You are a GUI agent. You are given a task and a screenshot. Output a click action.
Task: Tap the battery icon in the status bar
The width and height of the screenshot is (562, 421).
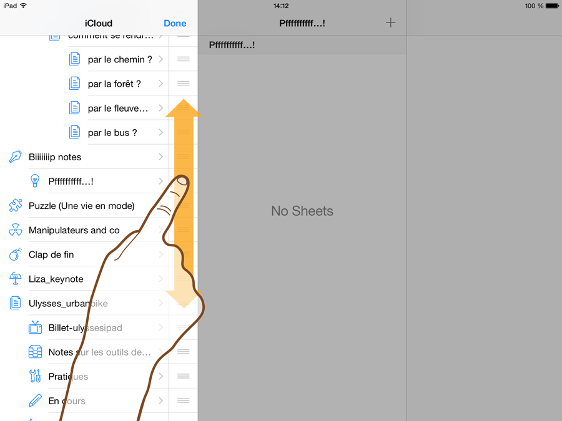pos(553,6)
